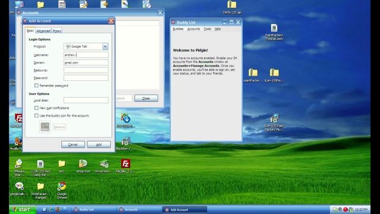Select the iLon 100 Point Factory Plugin icon
This screenshot has height=214, width=380.
(x=274, y=122)
